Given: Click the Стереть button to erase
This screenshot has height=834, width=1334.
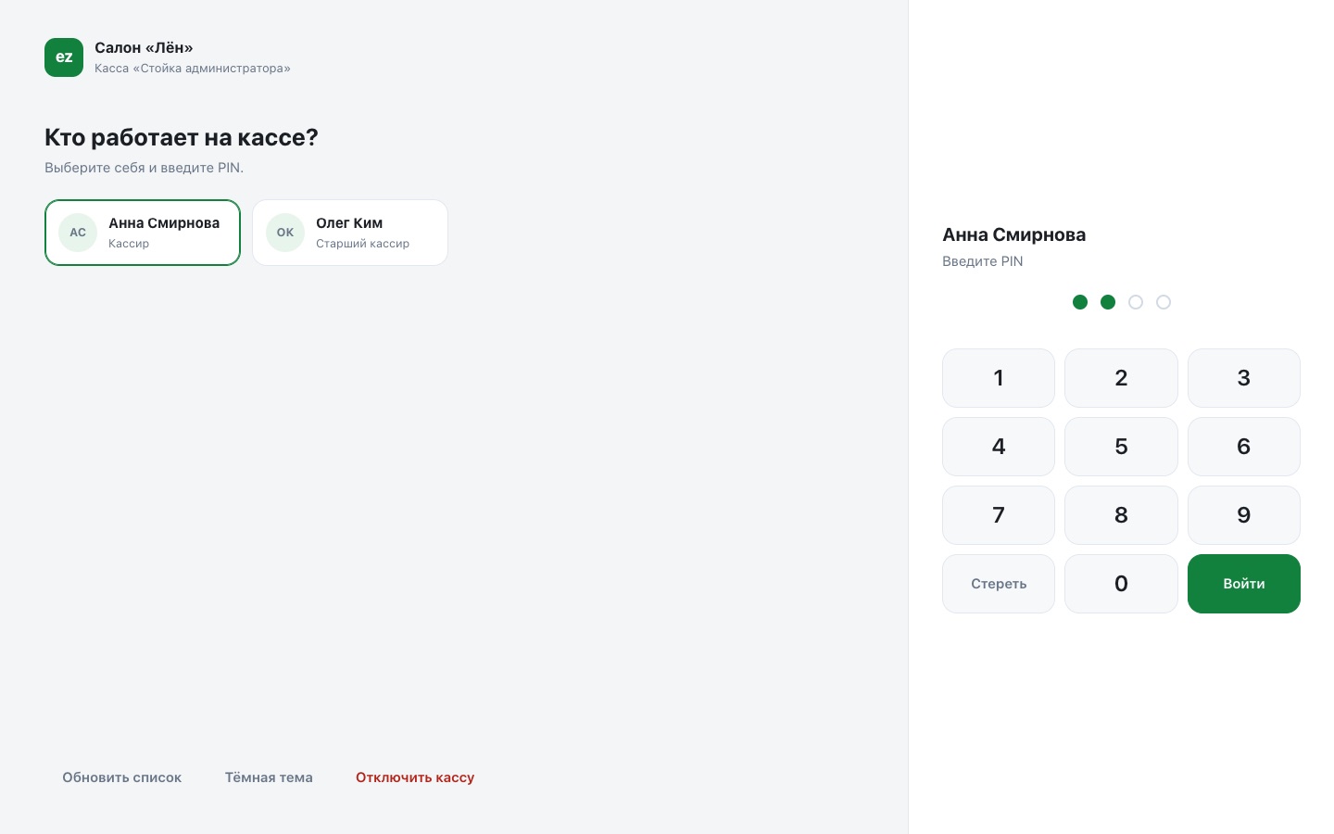Looking at the screenshot, I should coord(999,584).
